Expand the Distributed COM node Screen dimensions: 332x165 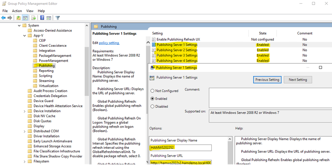(x=25, y=131)
